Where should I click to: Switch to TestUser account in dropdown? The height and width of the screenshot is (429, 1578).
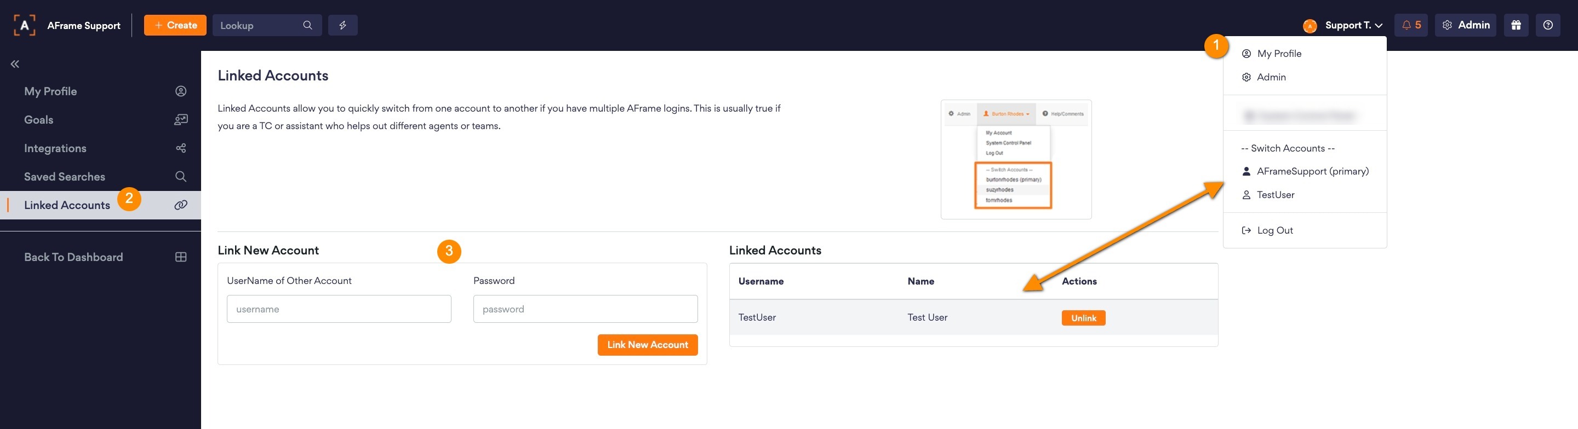pyautogui.click(x=1305, y=195)
